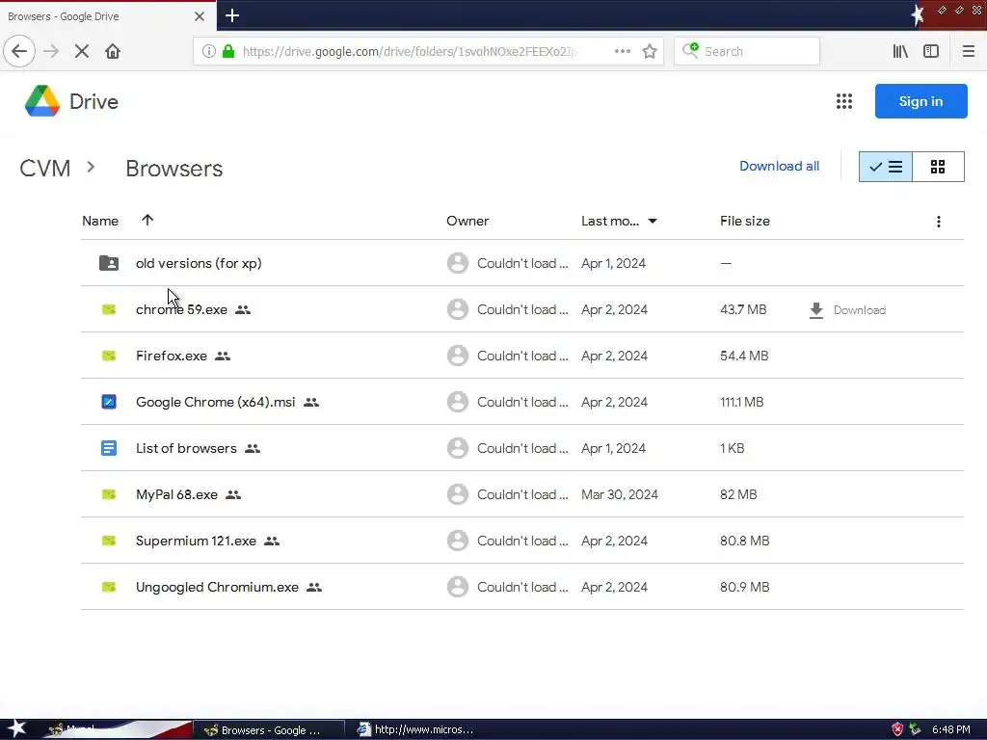
Task: Navigate to CVM breadcrumb folder
Action: (x=44, y=168)
